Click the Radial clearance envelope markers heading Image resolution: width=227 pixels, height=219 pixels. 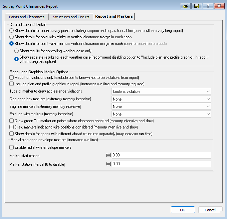[x=54, y=140]
